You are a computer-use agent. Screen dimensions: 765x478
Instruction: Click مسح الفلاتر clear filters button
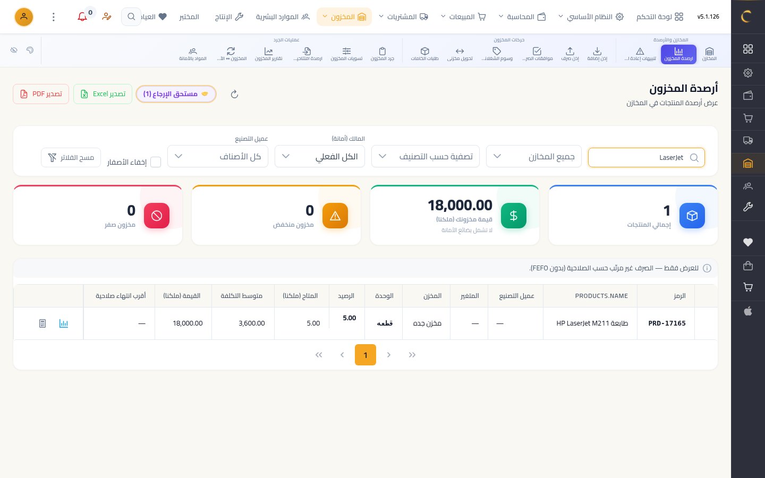71,158
